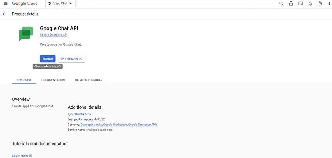Open the three-dot settings menu
Viewport: 332px width, 158px height.
coord(329,4)
